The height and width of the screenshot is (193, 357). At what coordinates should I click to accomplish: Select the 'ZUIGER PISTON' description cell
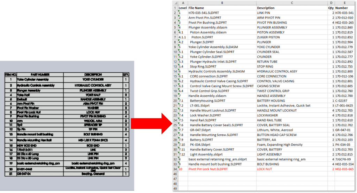(x=292, y=37)
